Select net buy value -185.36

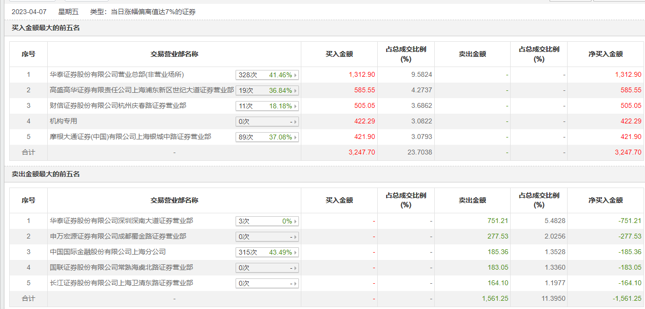click(x=629, y=252)
